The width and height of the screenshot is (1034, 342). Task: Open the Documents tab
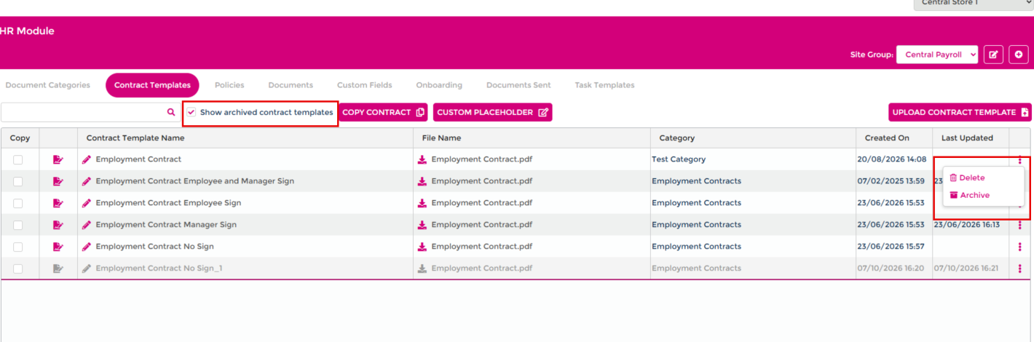click(x=291, y=85)
